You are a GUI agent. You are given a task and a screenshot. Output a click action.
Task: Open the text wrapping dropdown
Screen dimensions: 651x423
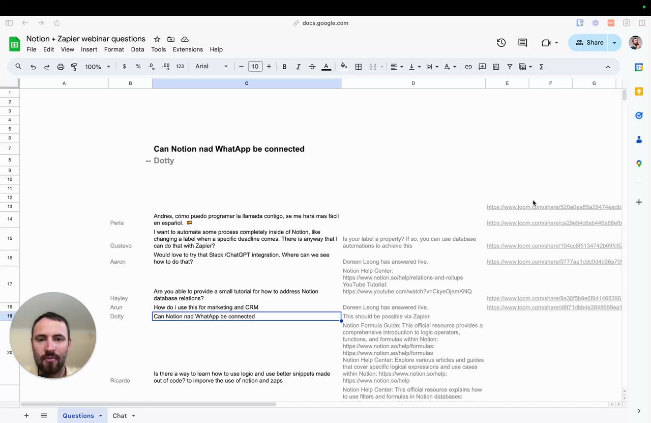point(432,67)
